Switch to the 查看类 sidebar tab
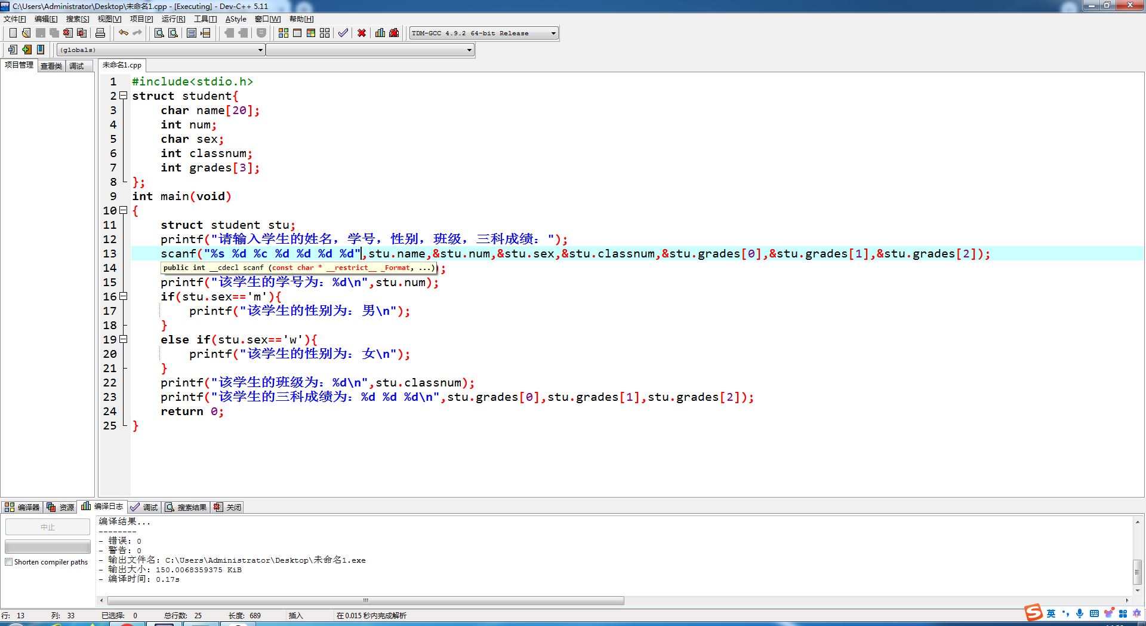 [x=51, y=66]
